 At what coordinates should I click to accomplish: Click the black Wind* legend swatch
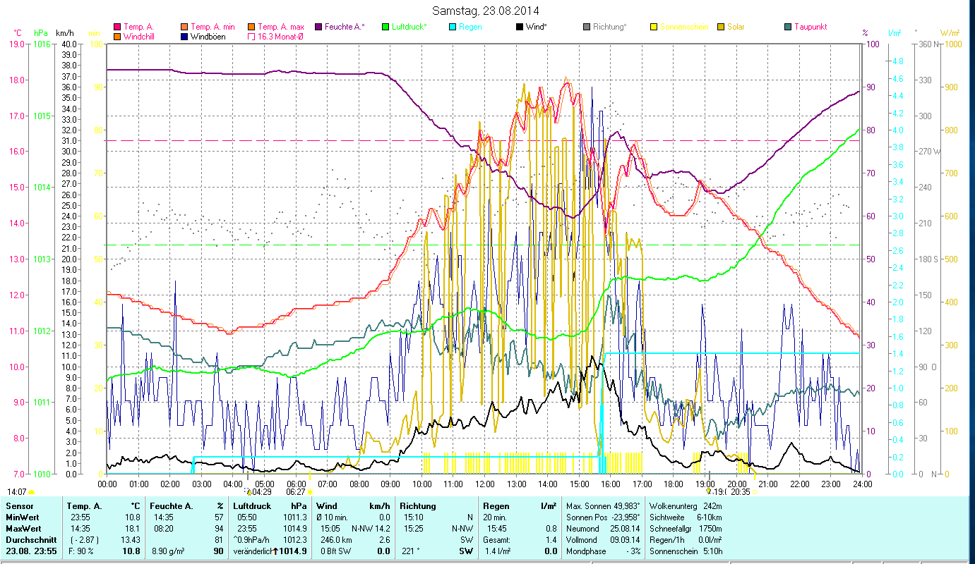coord(520,27)
